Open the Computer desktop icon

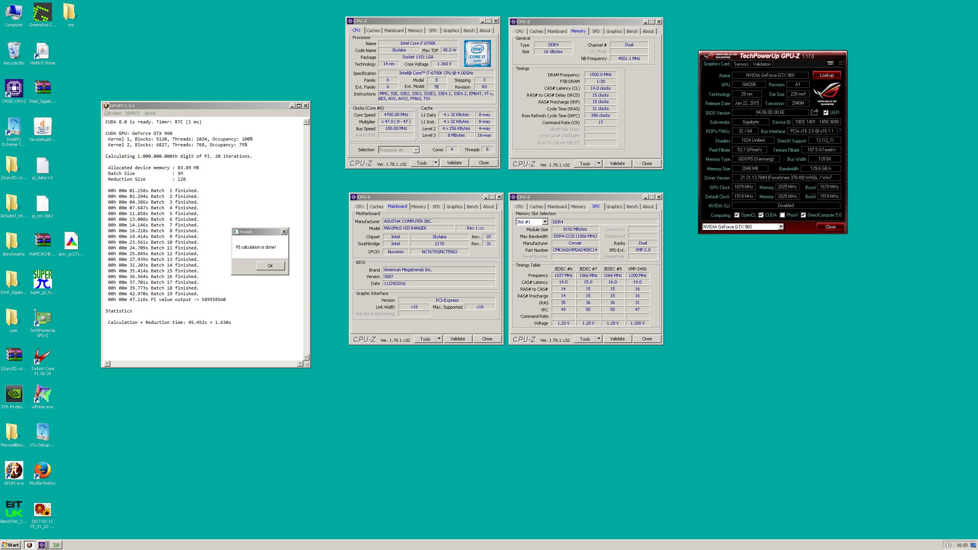point(14,15)
